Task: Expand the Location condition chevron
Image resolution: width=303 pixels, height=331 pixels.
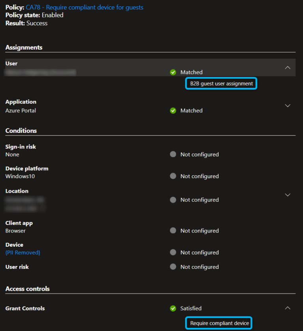Action: pos(288,195)
